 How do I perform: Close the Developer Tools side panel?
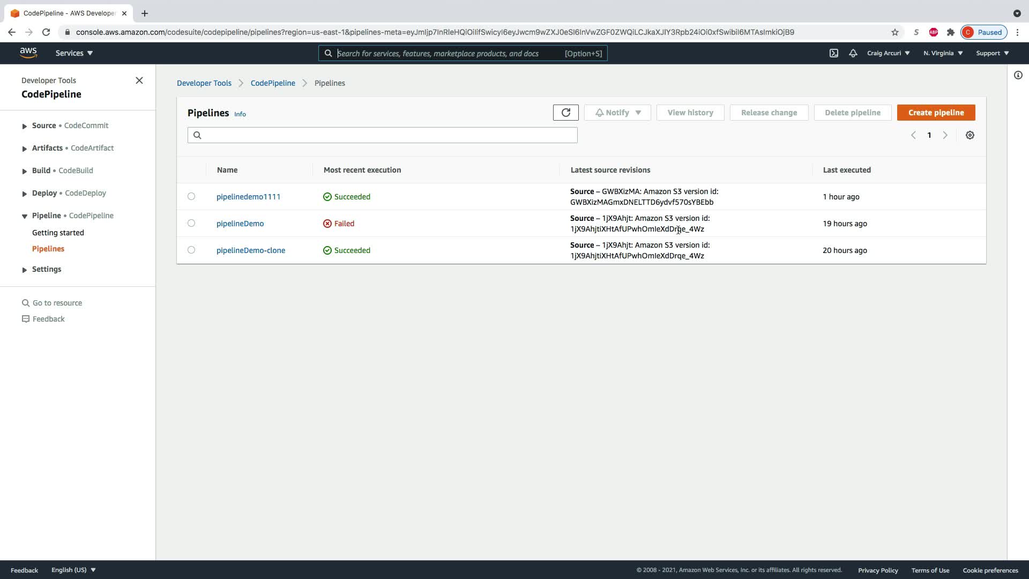coord(139,80)
